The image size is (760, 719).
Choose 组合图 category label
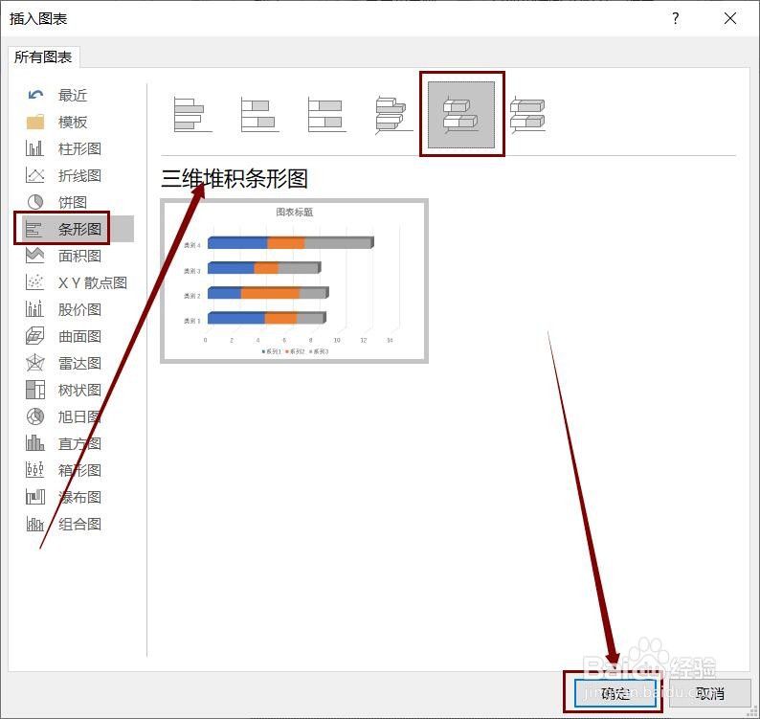pos(80,524)
